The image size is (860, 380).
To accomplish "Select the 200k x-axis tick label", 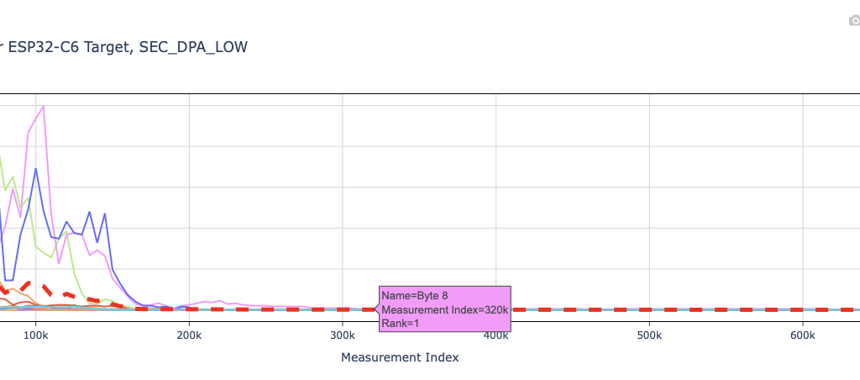I will click(189, 335).
